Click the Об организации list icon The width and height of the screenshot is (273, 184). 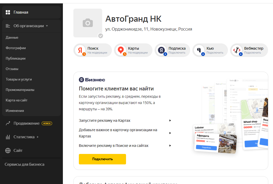[8, 26]
